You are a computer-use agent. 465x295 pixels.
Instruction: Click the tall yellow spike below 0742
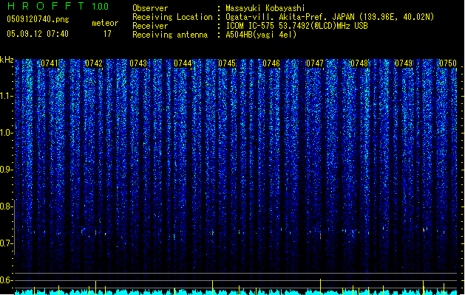point(95,288)
